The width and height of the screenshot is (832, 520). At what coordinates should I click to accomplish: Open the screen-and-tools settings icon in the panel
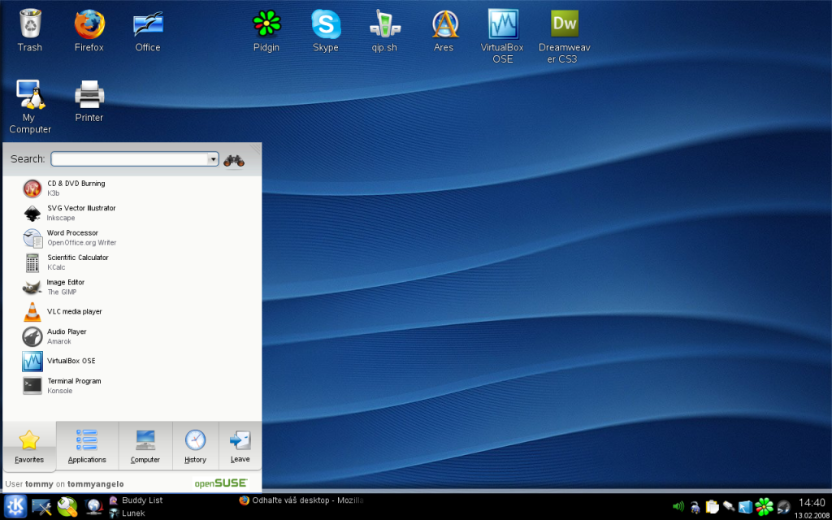[41, 507]
